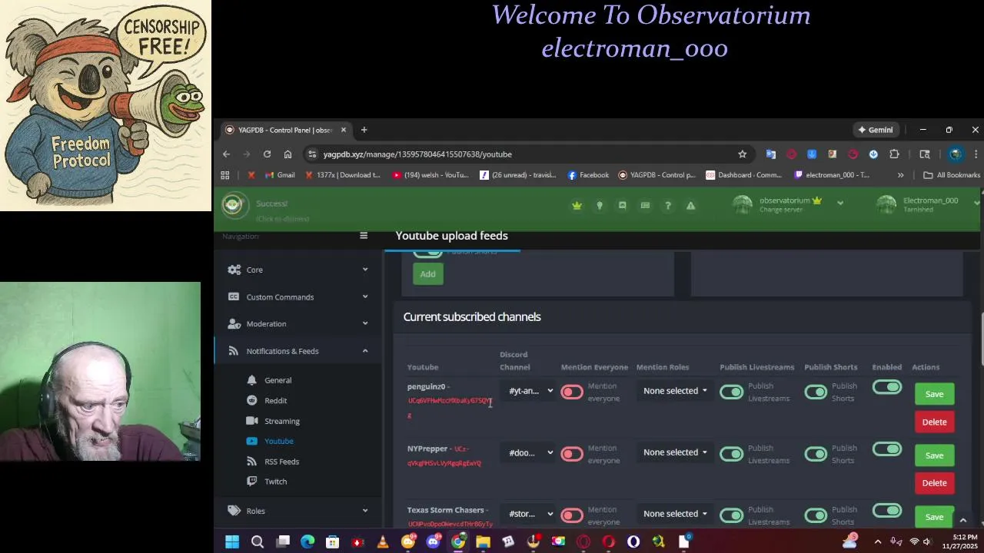Toggle Publish Shorts for NYPrepper
The height and width of the screenshot is (553, 984).
816,453
